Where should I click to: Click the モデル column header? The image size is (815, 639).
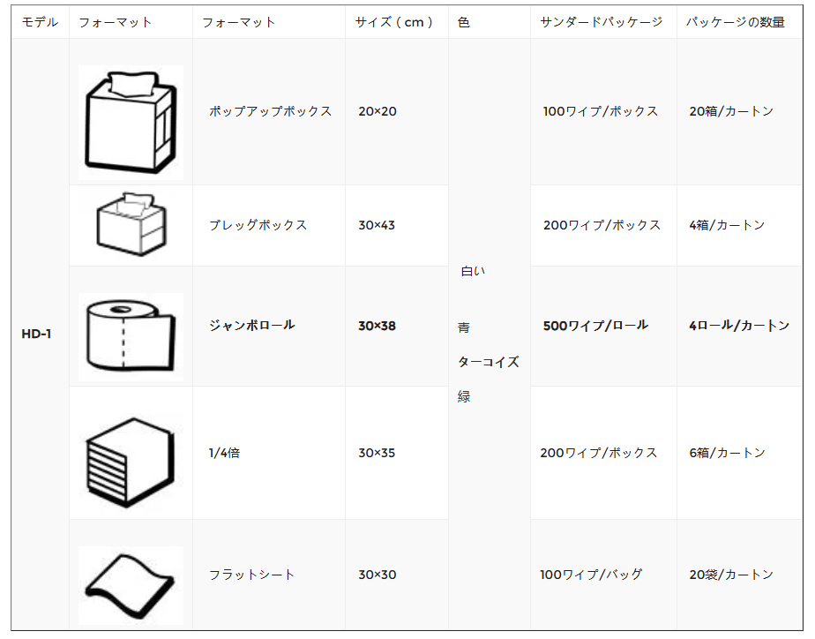40,22
